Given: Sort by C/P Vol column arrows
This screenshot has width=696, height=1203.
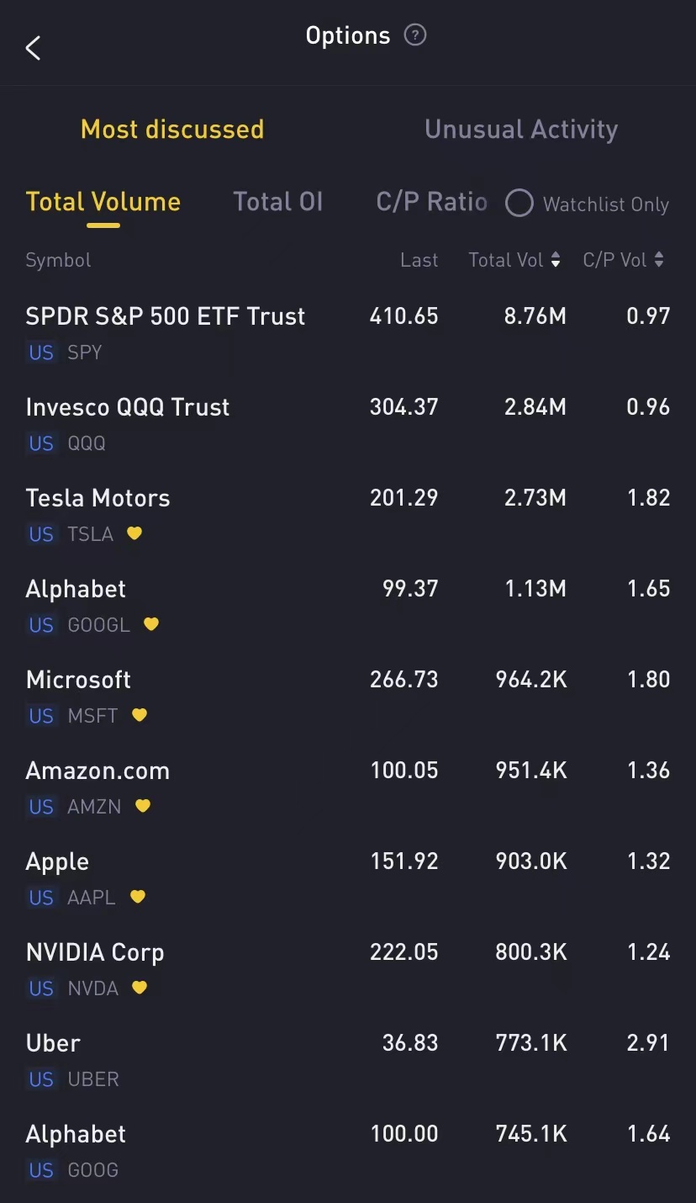Looking at the screenshot, I should [659, 260].
